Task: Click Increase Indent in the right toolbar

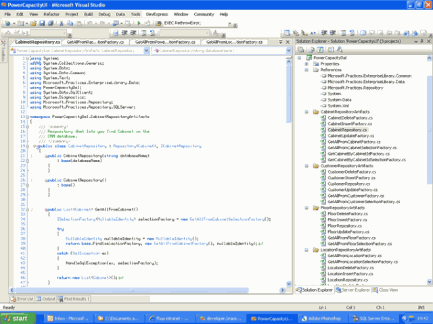Action: point(333,33)
